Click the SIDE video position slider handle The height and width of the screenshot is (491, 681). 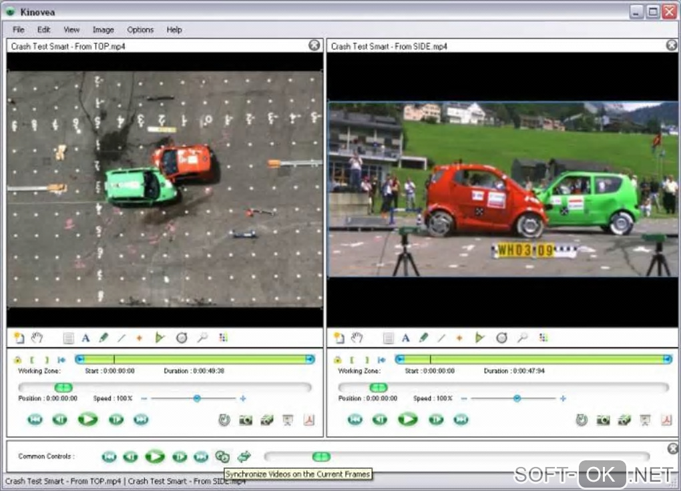point(379,387)
